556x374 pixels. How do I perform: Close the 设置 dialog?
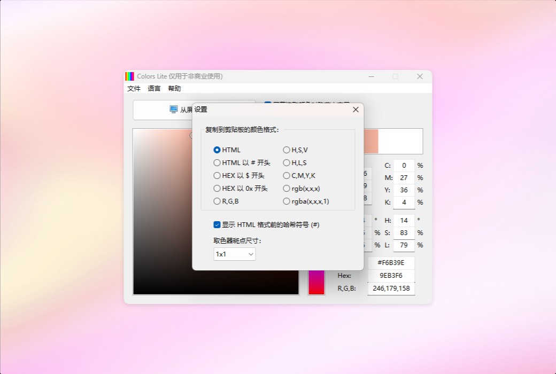coord(356,109)
